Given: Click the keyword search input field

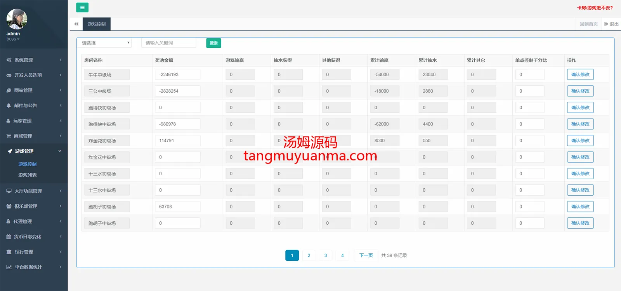Looking at the screenshot, I should point(168,43).
